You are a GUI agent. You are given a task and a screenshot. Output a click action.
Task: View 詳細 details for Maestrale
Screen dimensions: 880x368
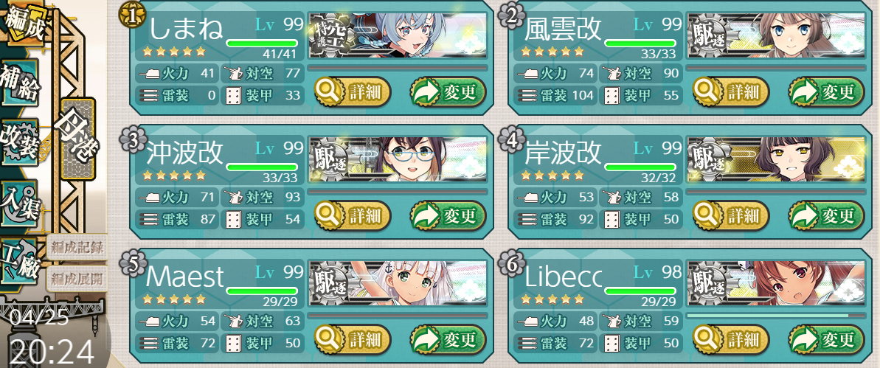(353, 339)
